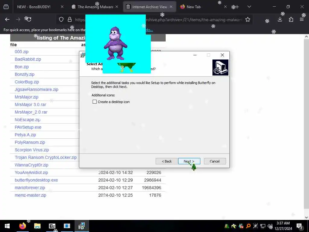Open the Bonzify.zip link
The image size is (309, 232).
coord(24,74)
